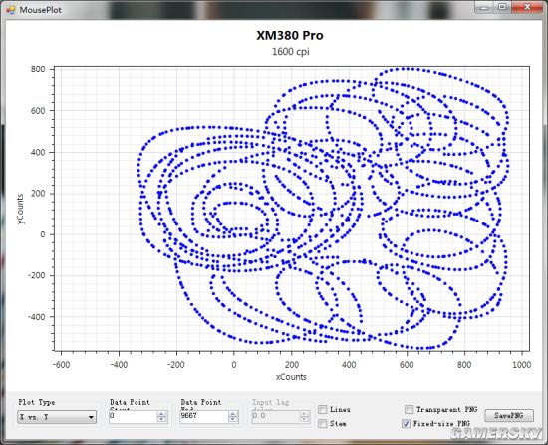Increment the Data Point Start value

[x=161, y=413]
